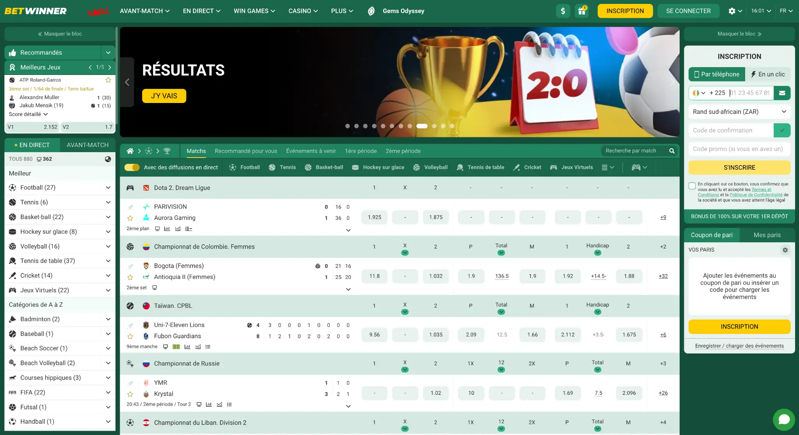Select the active banner slider dot

(422, 126)
